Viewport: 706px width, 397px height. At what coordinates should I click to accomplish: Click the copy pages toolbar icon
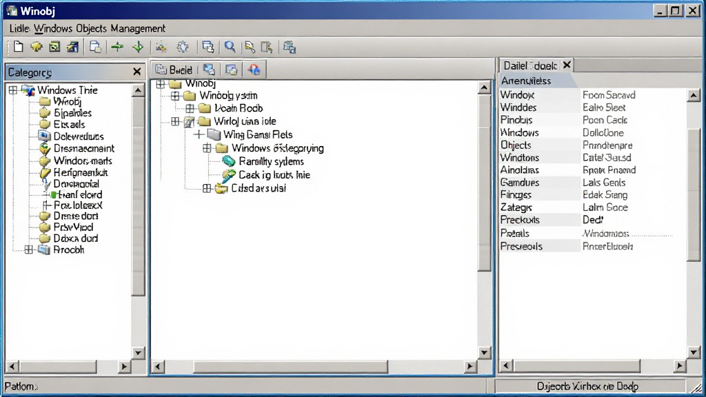(x=95, y=47)
